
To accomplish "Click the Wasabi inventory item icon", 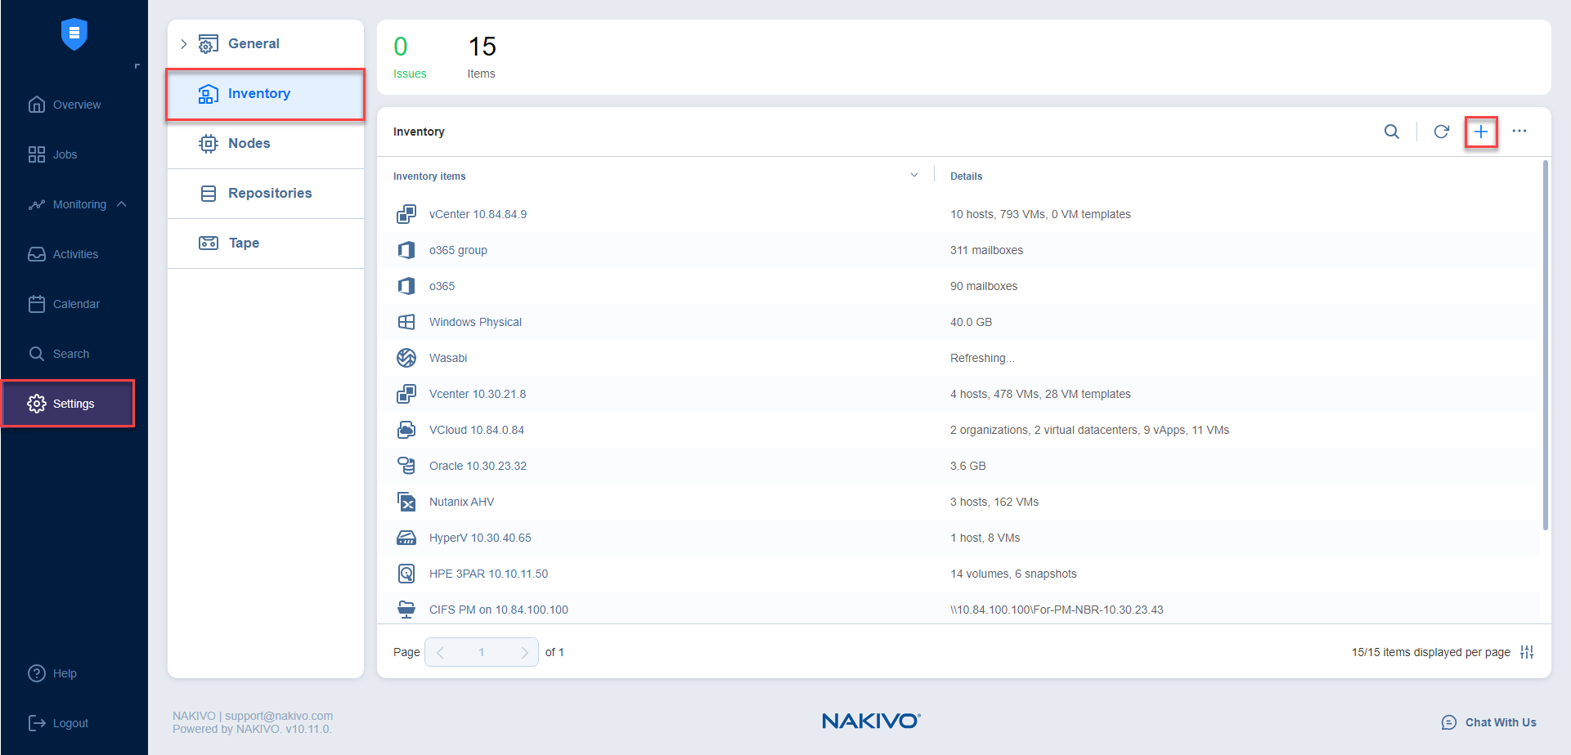I will pos(406,358).
